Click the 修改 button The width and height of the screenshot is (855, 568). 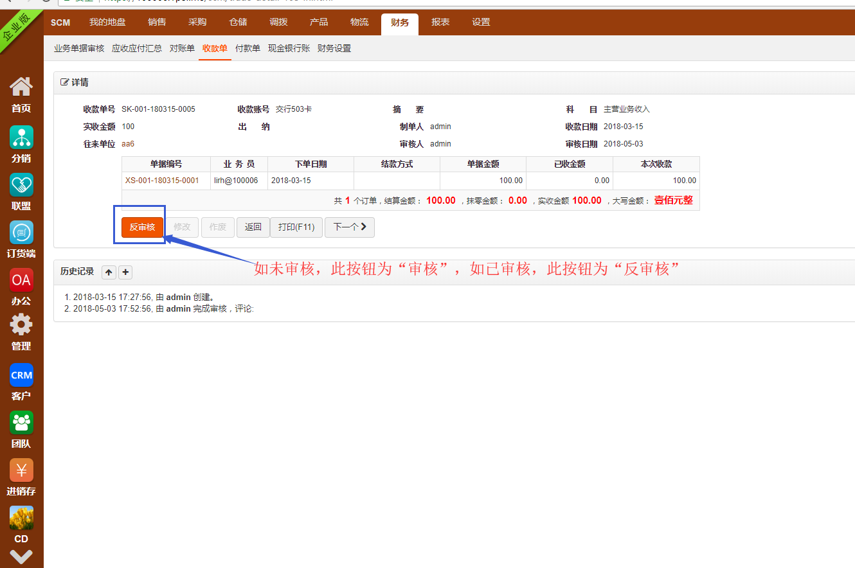pos(182,227)
